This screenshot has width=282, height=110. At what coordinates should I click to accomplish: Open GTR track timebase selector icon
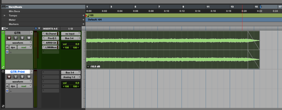(x=7, y=52)
